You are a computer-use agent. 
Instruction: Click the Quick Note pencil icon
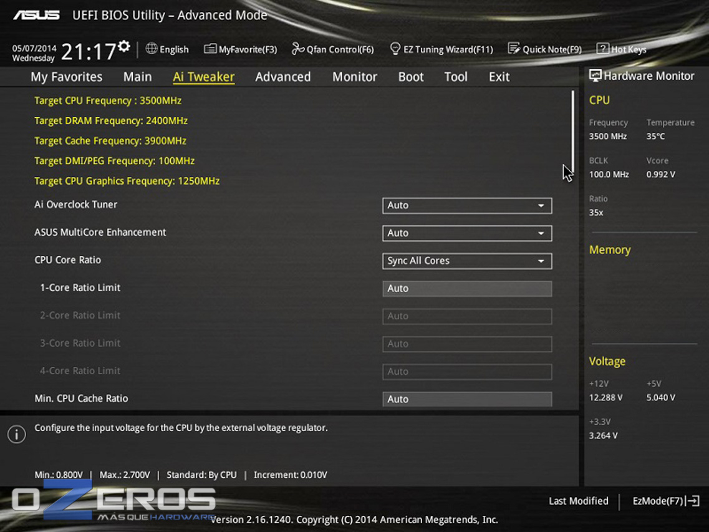pyautogui.click(x=514, y=49)
